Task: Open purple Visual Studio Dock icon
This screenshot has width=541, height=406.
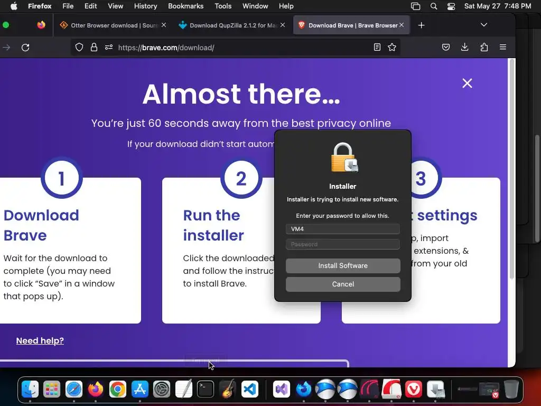Action: click(x=282, y=390)
